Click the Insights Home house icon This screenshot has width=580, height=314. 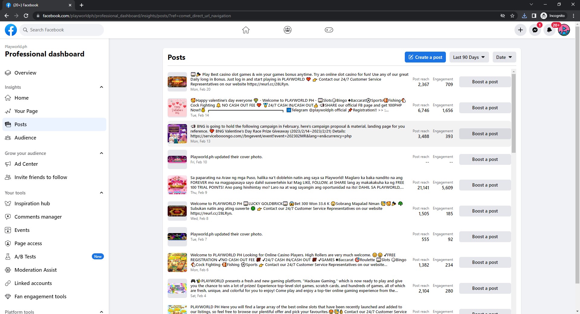point(8,98)
